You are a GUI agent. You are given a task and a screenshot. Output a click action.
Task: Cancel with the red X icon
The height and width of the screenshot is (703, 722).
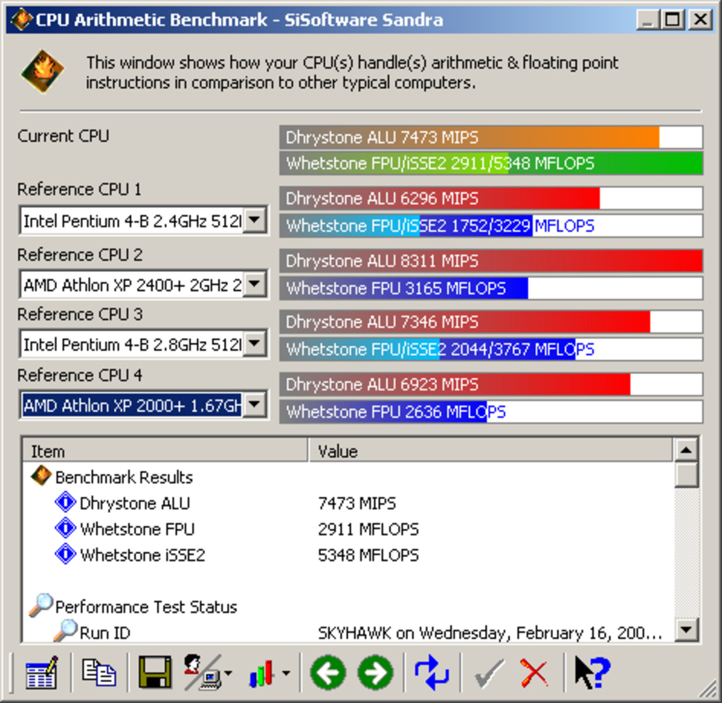pyautogui.click(x=534, y=673)
